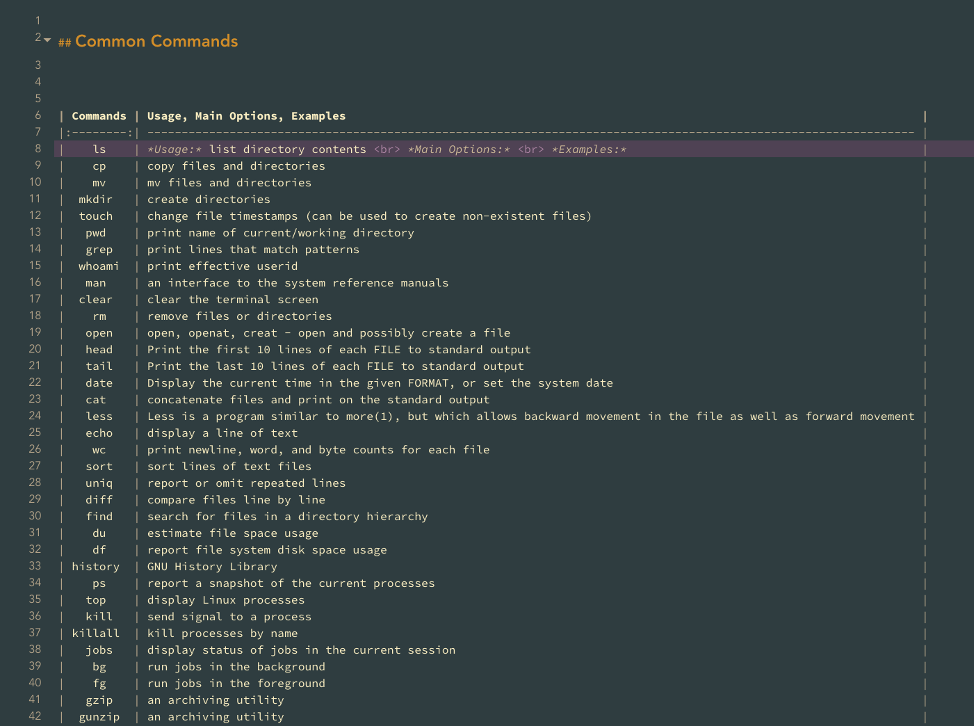Click the "find" command cell
Screen dimensions: 974x726
point(99,517)
